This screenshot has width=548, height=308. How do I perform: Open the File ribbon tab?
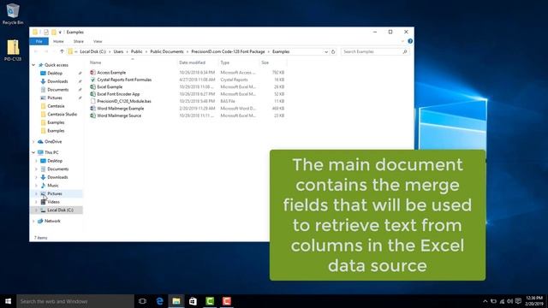click(x=39, y=41)
